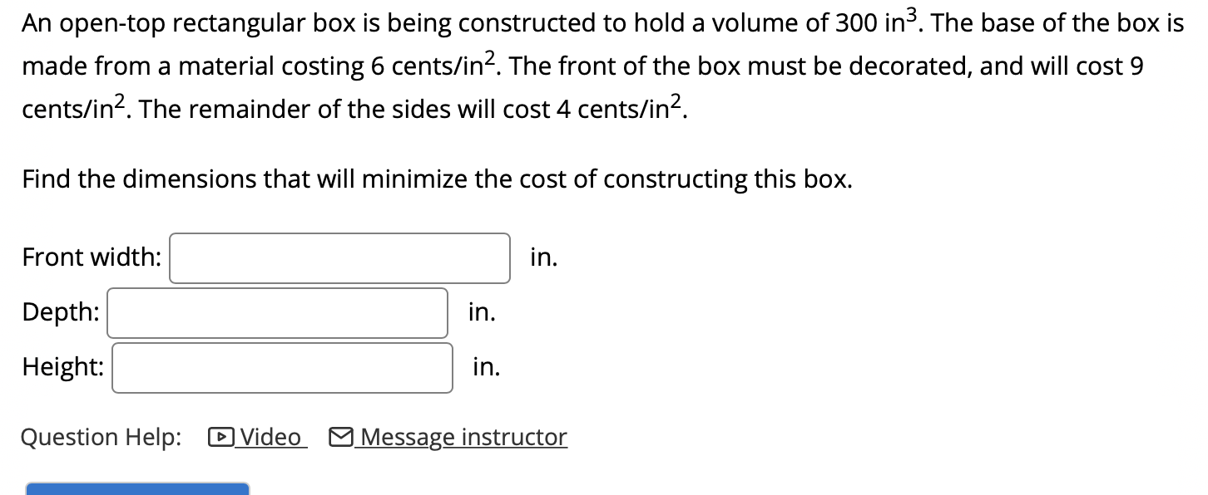Click the envelope icon beside Message instructor
The width and height of the screenshot is (1208, 495).
341,436
